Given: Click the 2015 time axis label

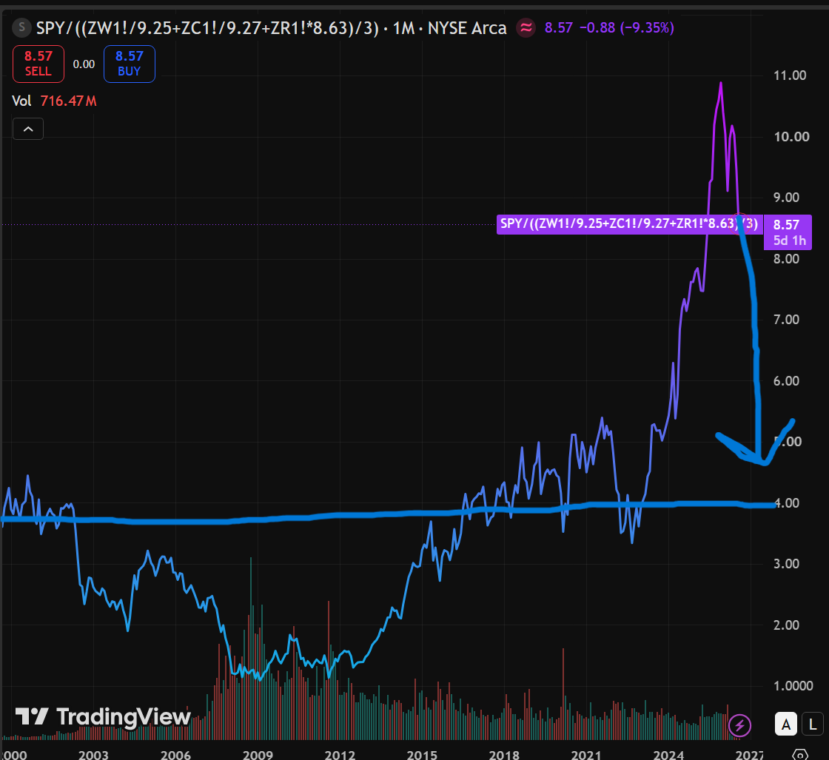Looking at the screenshot, I should 422,754.
